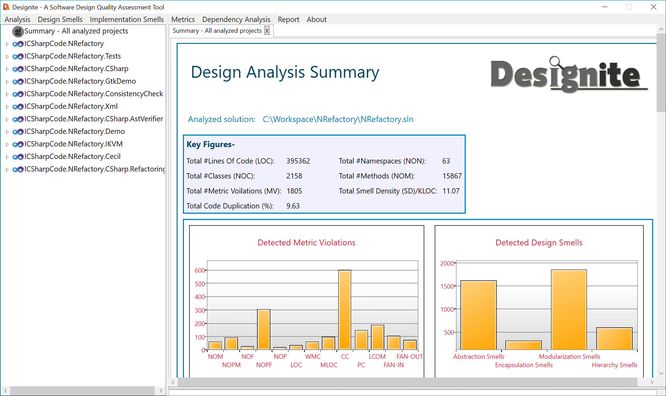The image size is (666, 396).
Task: Open the About menu
Action: click(317, 20)
